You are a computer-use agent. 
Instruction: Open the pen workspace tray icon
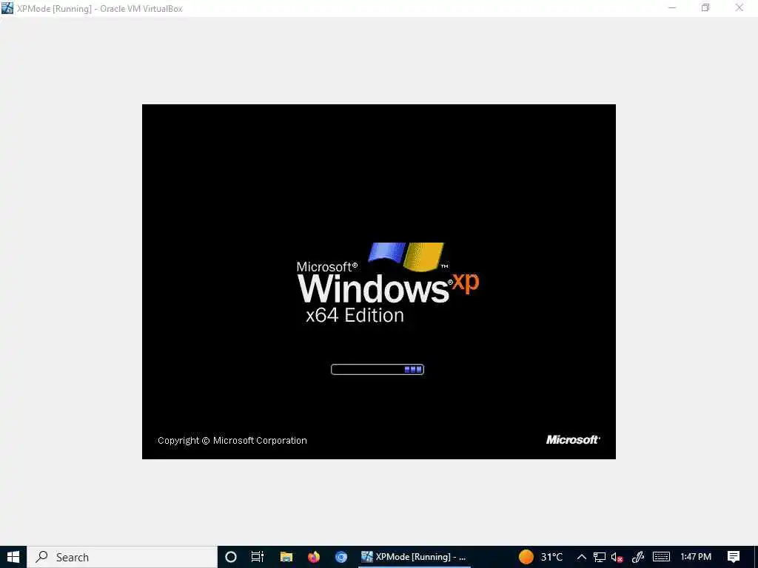click(x=638, y=557)
